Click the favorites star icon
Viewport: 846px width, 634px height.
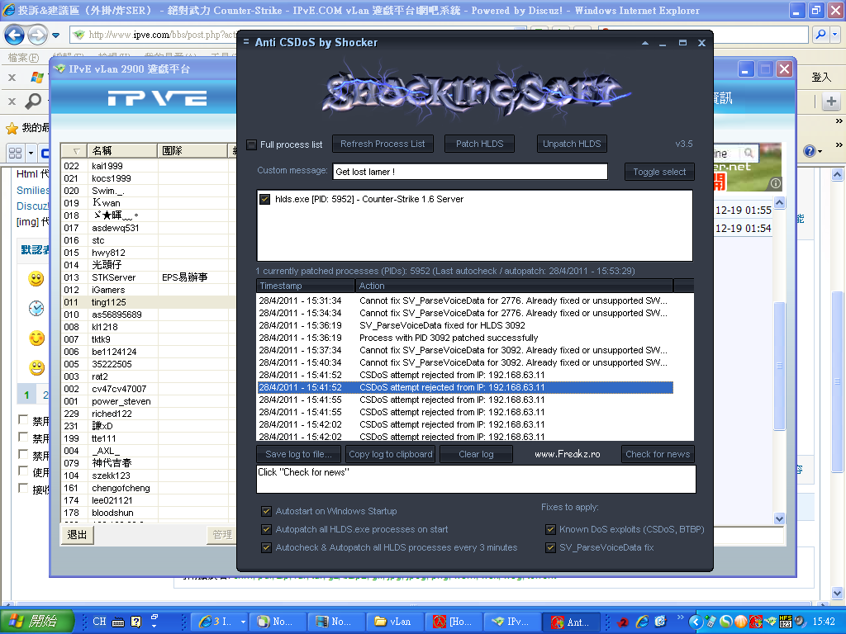coord(12,128)
